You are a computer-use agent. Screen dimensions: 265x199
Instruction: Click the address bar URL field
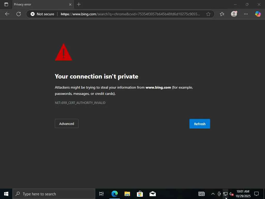(x=130, y=14)
